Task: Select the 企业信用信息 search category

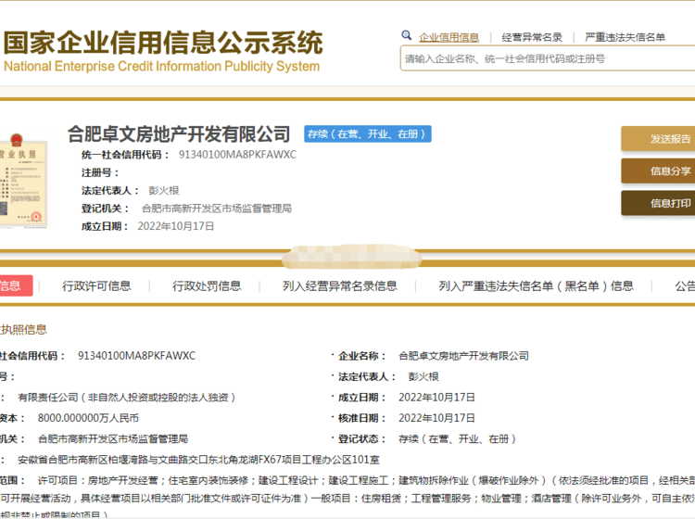Action: [x=449, y=37]
